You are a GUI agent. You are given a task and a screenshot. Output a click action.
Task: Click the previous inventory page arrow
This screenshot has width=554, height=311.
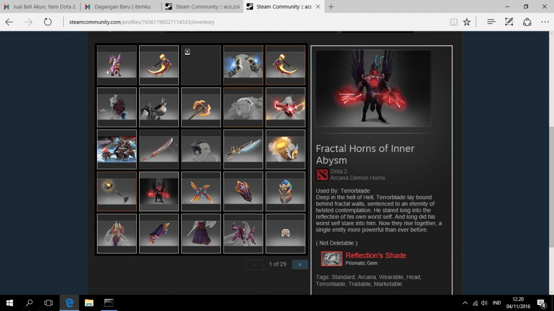tap(254, 265)
